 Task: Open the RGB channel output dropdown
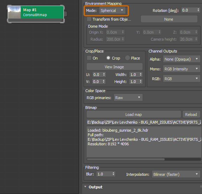[181, 78]
